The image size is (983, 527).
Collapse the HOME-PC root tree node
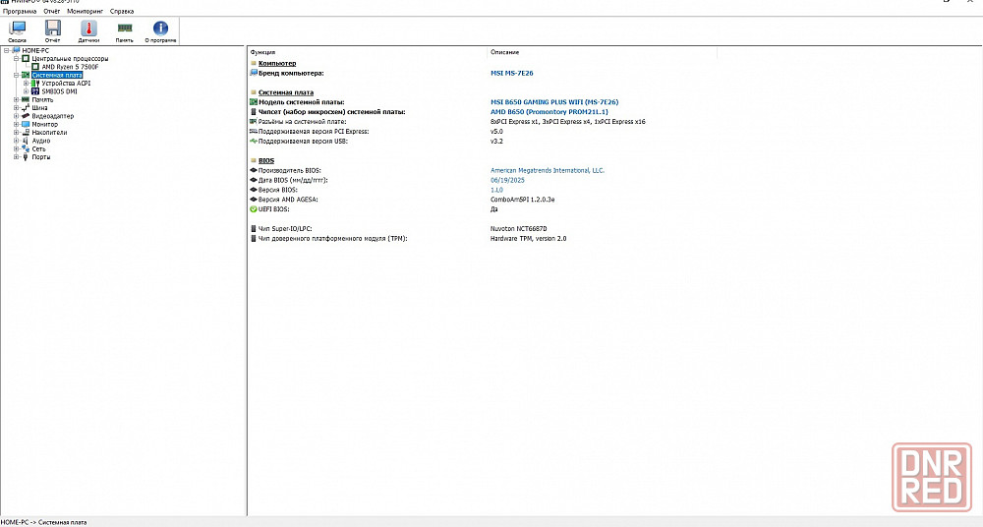click(7, 50)
